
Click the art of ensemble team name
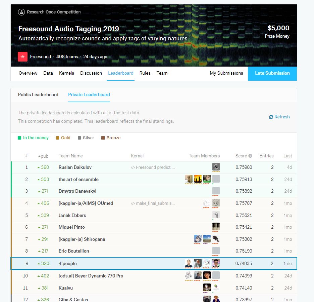coord(78,179)
